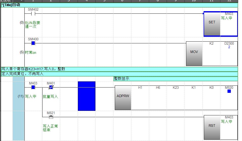Click the RST instruction block

212,127
